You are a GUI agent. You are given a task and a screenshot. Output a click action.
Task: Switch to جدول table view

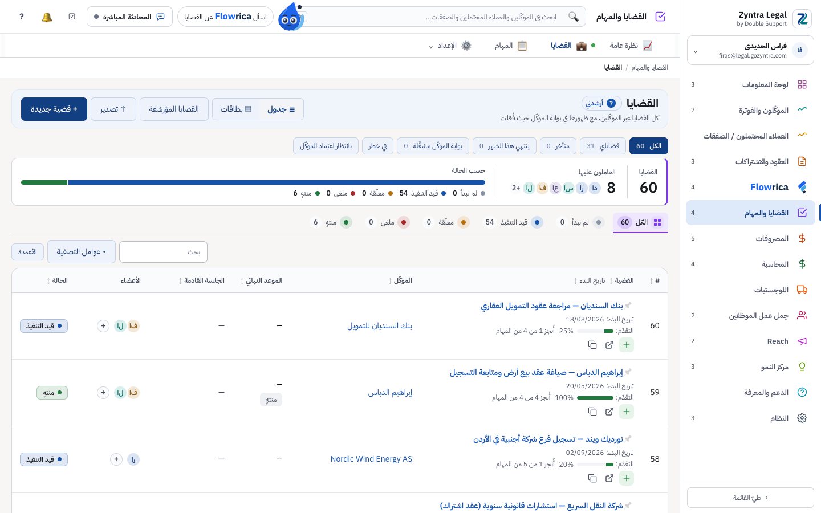281,109
